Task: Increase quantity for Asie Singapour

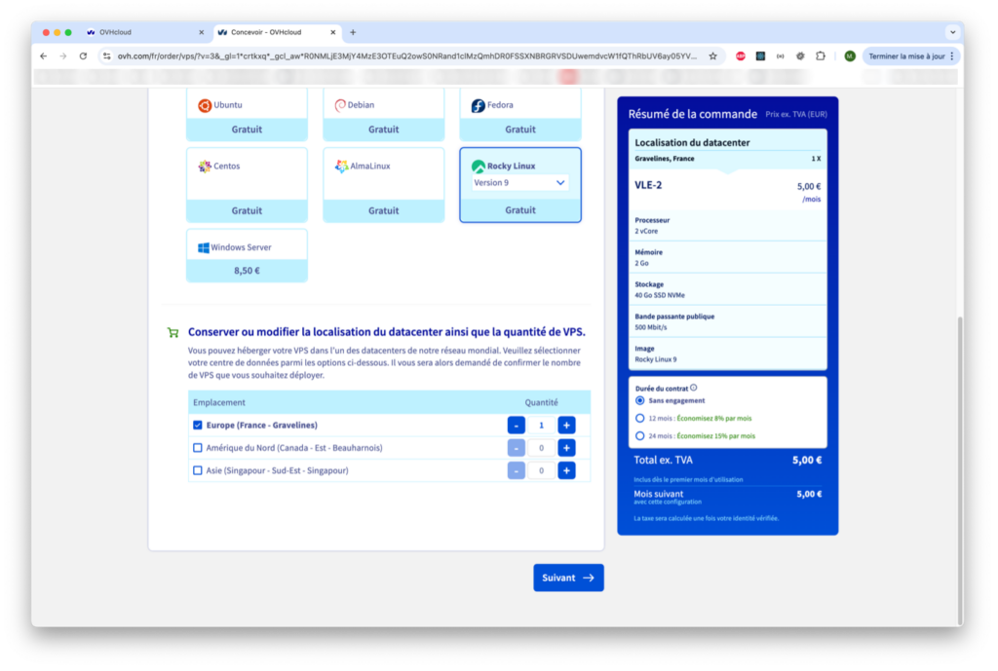Action: pyautogui.click(x=566, y=470)
